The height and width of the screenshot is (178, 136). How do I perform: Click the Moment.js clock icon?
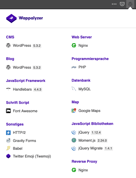(x=74, y=140)
